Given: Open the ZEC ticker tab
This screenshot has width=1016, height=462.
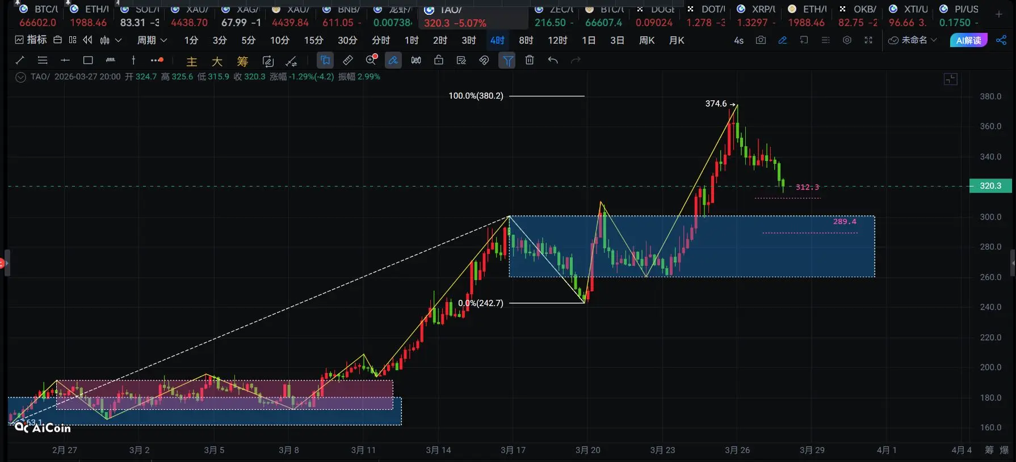Looking at the screenshot, I should 554,16.
